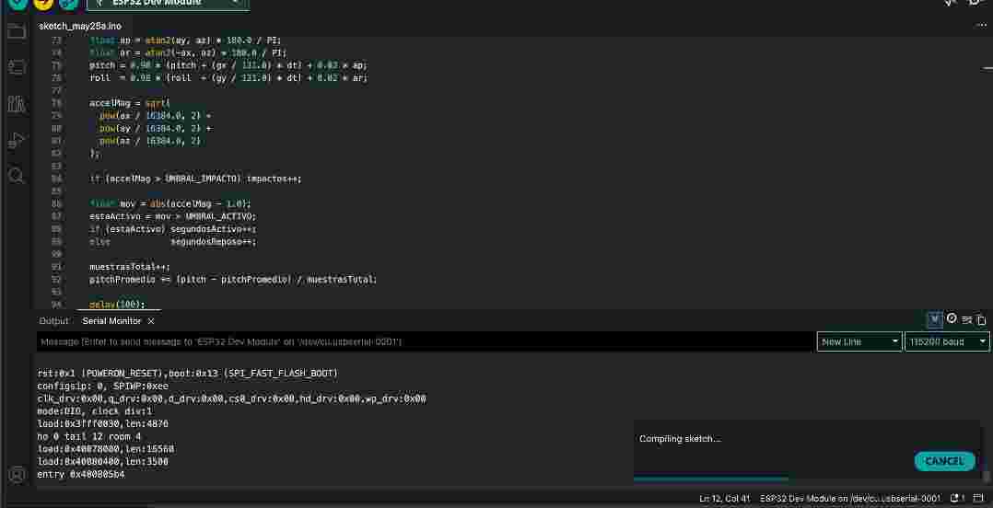Image resolution: width=993 pixels, height=508 pixels.
Task: Click the ESP32 Dev Module port status entry
Action: click(850, 499)
